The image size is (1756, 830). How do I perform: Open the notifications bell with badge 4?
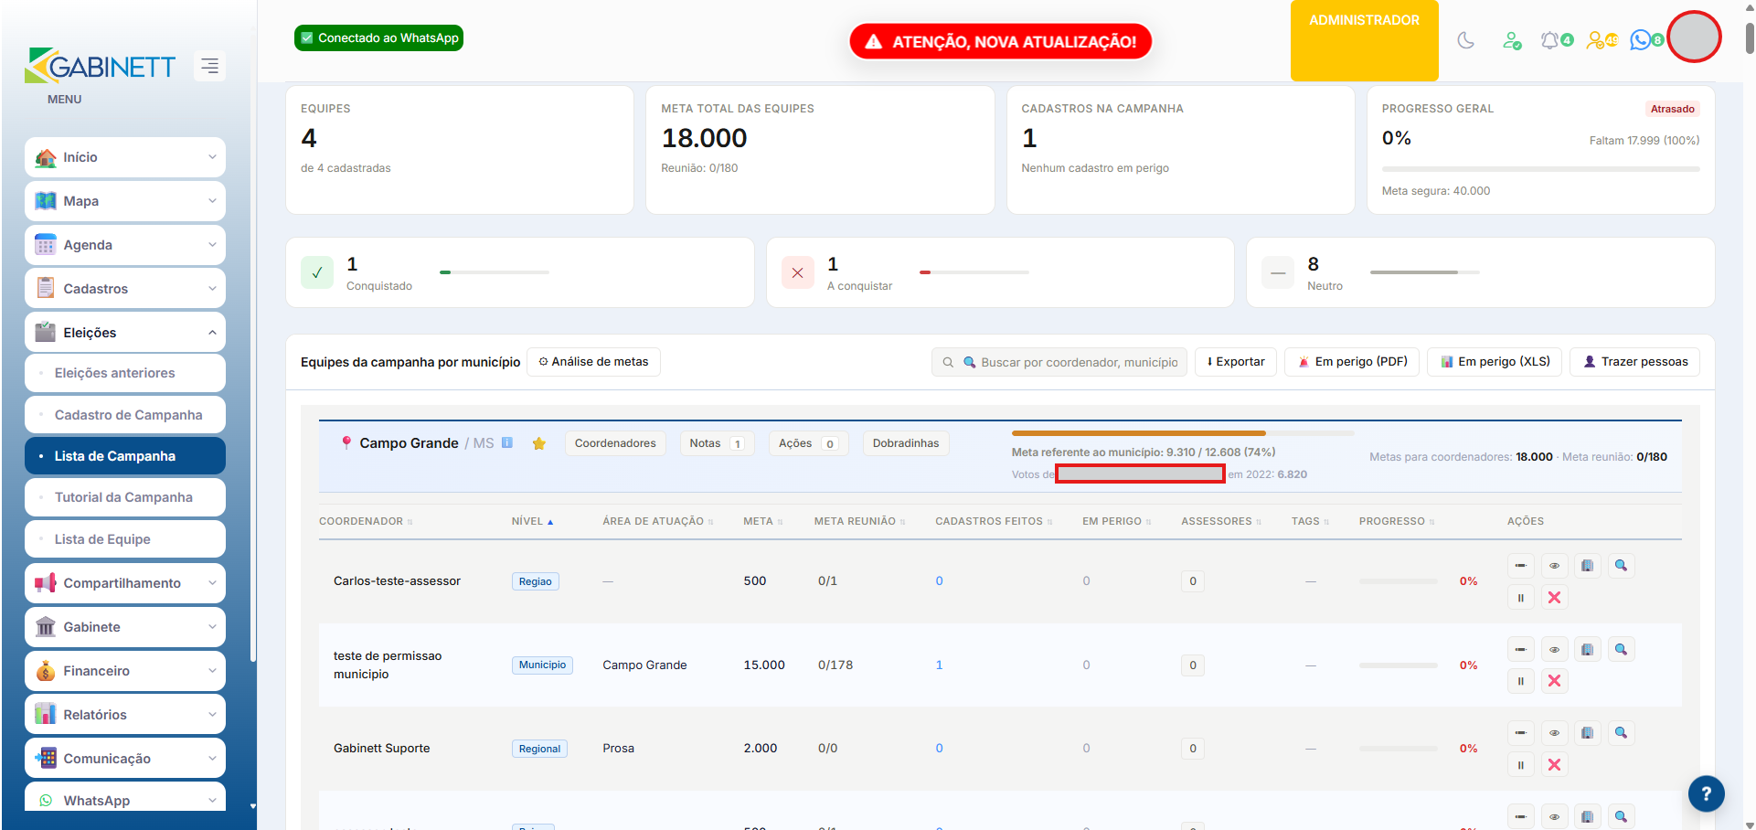coord(1556,40)
